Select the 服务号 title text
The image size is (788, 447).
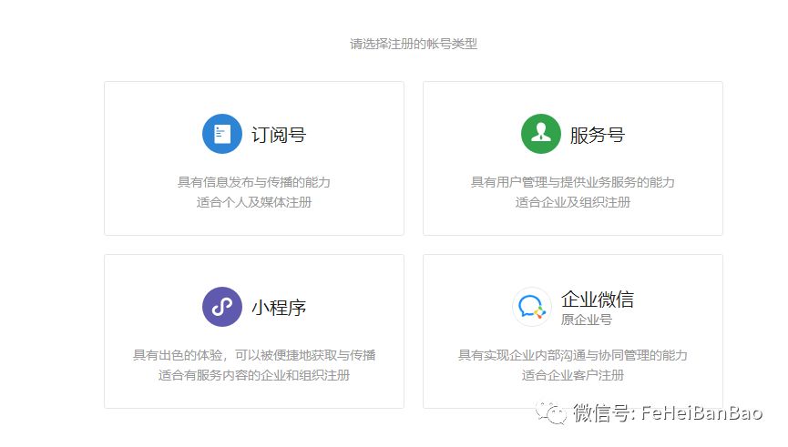(x=597, y=135)
